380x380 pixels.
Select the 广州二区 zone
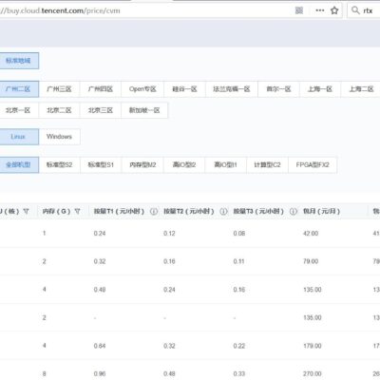18,89
